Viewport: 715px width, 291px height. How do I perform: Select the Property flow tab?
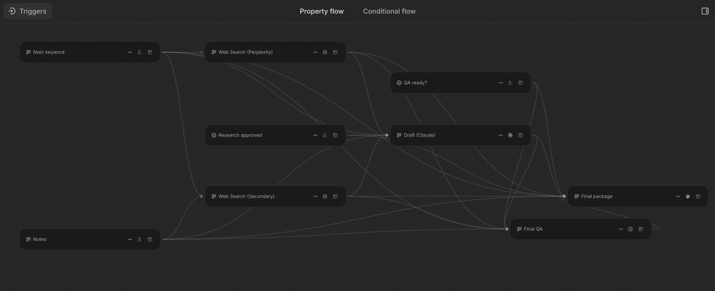[x=321, y=11]
